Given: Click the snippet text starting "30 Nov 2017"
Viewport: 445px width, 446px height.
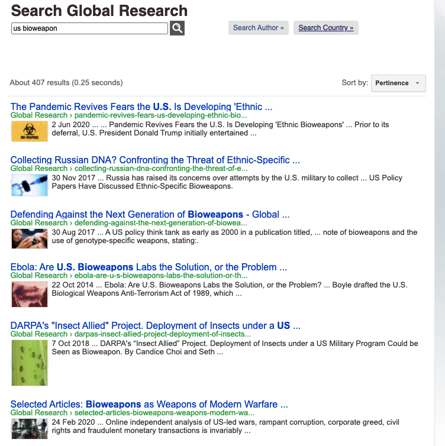Looking at the screenshot, I should coord(227,182).
